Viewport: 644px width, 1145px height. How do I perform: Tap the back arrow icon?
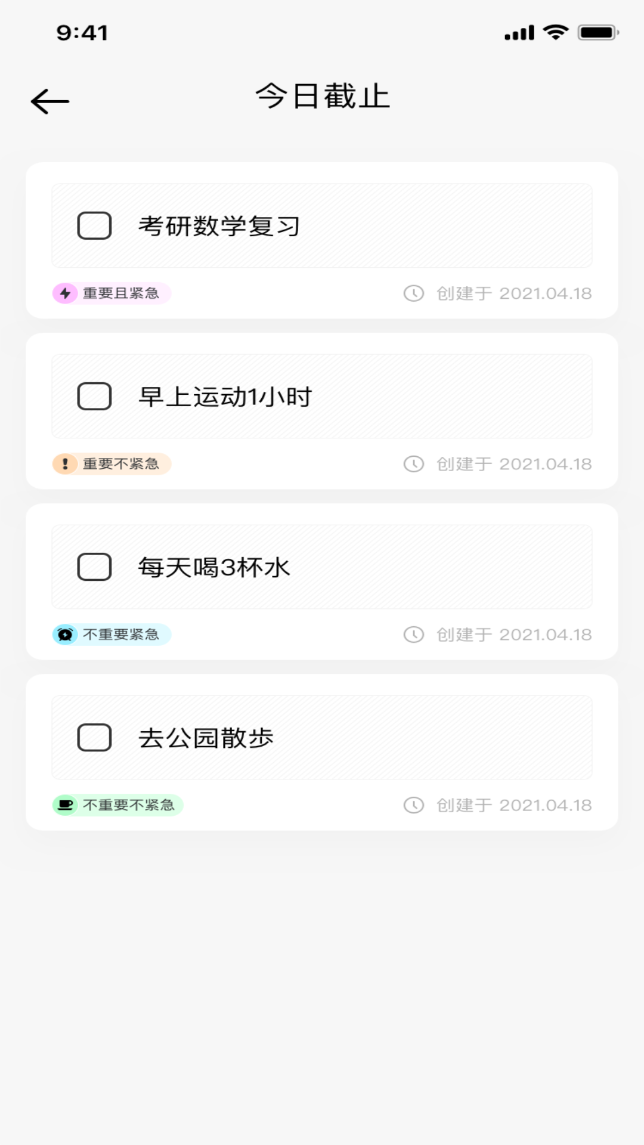[50, 101]
